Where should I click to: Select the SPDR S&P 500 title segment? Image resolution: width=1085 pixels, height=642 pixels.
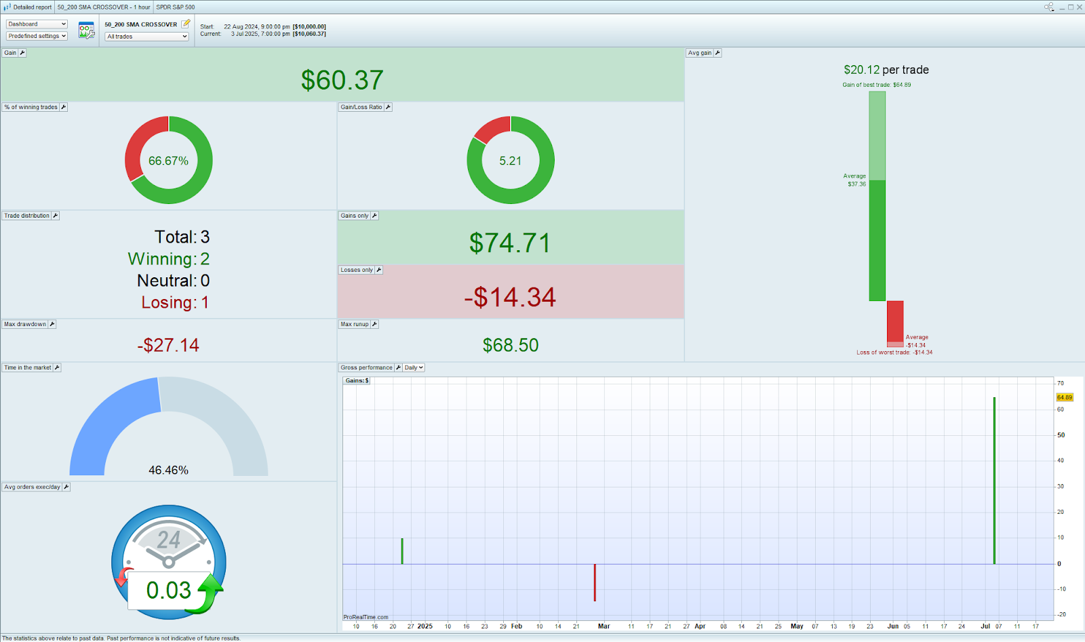pos(176,7)
